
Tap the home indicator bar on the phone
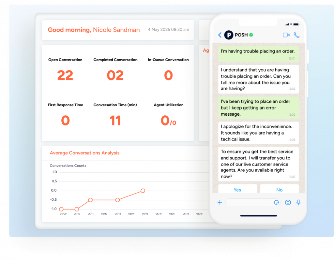coord(258,215)
